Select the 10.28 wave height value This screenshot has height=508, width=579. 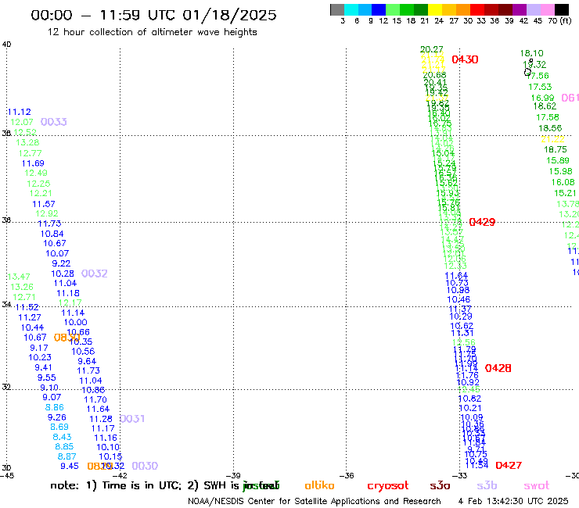(63, 274)
